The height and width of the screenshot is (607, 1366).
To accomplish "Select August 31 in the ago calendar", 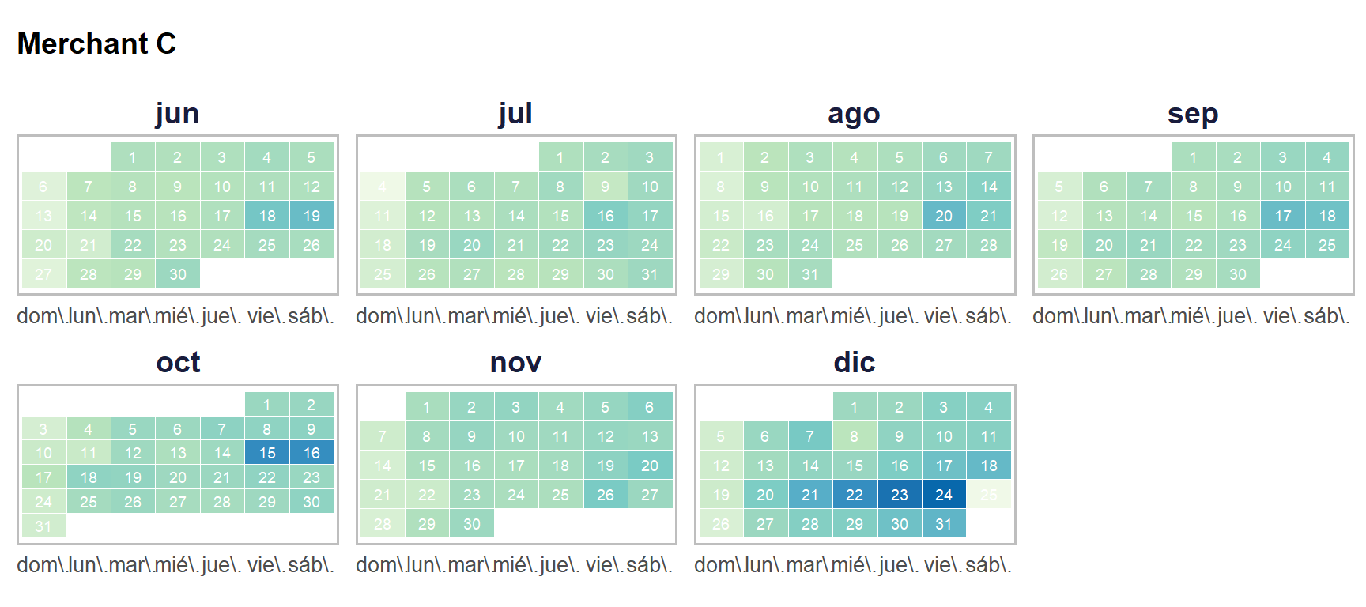I will point(809,274).
